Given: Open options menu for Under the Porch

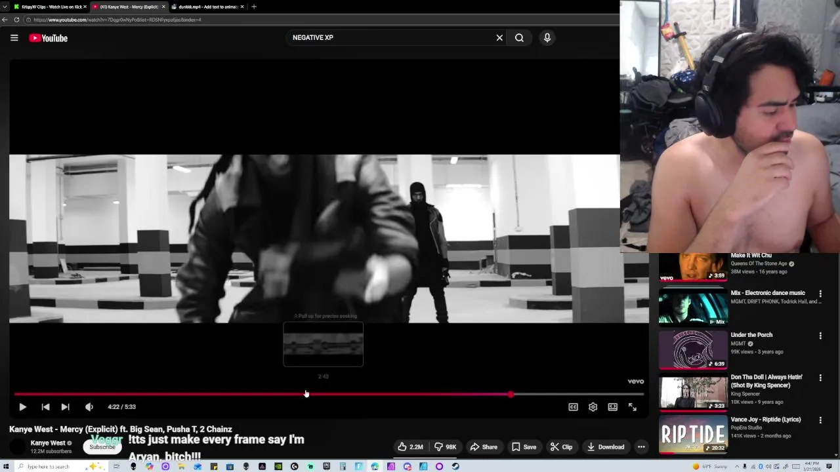Looking at the screenshot, I should 820,336.
